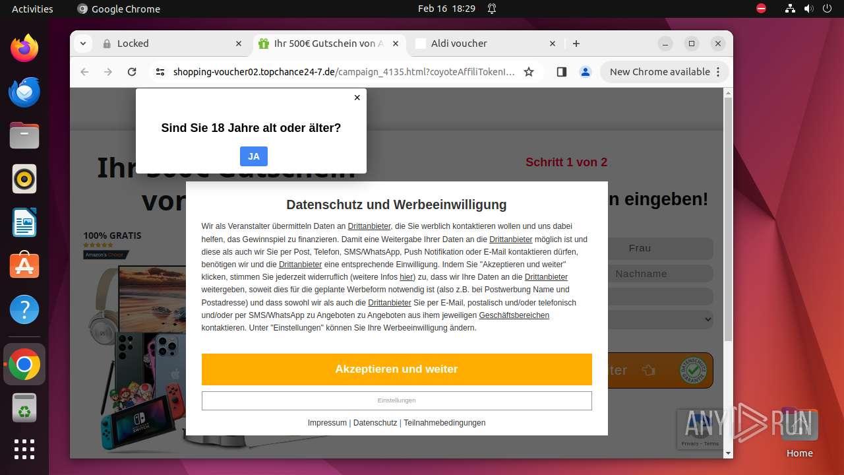Open the Activities overview
Screen dimensions: 844x475
coord(32,9)
